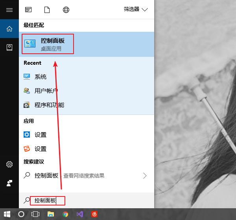The height and width of the screenshot is (220, 236).
Task: Click the 控制面板 app icon
Action: point(30,44)
